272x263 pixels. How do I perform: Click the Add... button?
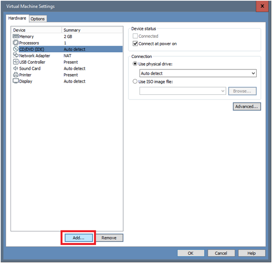78,238
